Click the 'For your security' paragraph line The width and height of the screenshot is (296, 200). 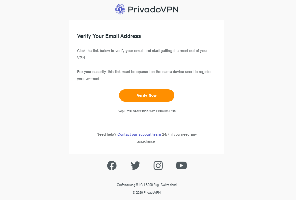(144, 72)
